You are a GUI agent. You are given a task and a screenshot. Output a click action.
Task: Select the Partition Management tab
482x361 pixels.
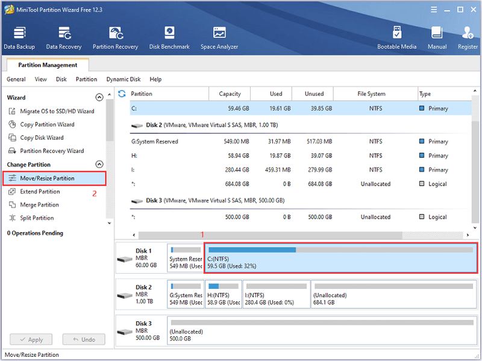pos(48,65)
